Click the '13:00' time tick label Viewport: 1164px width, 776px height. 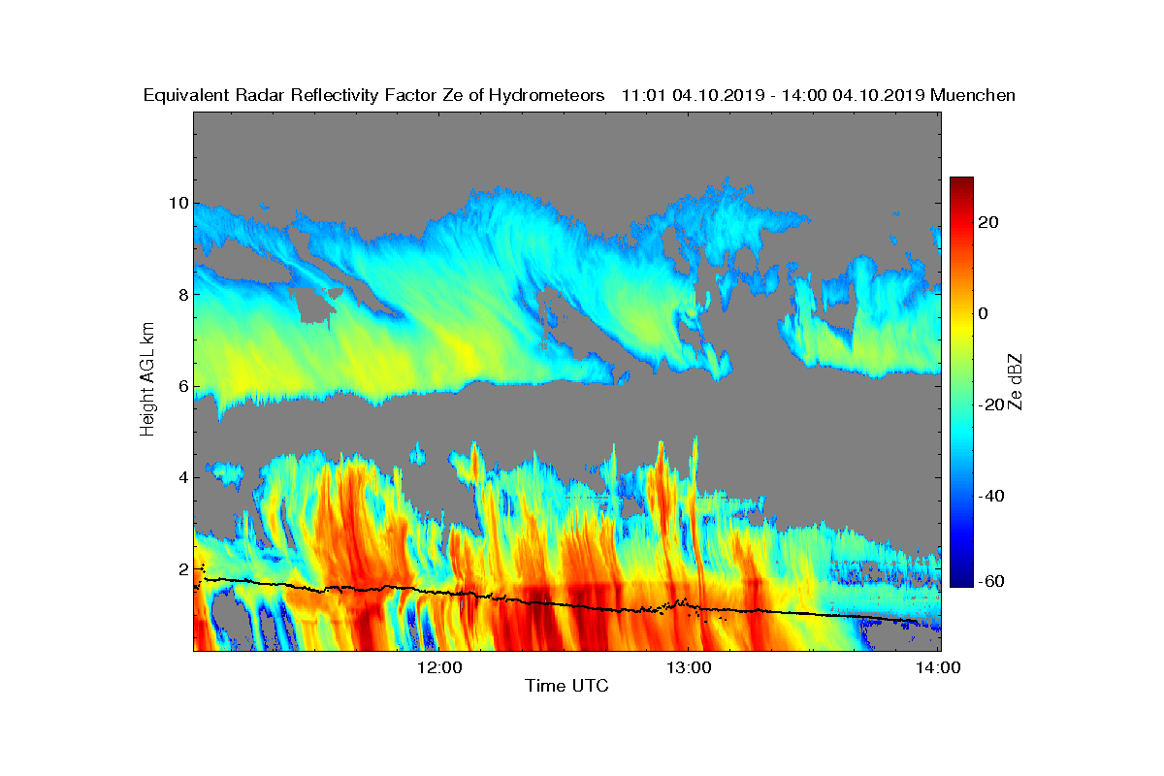tap(688, 667)
